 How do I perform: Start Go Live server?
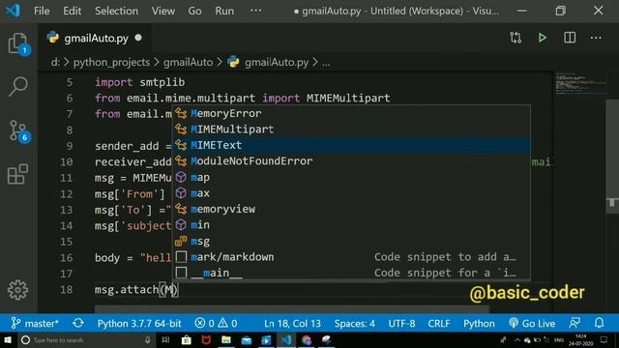point(532,323)
